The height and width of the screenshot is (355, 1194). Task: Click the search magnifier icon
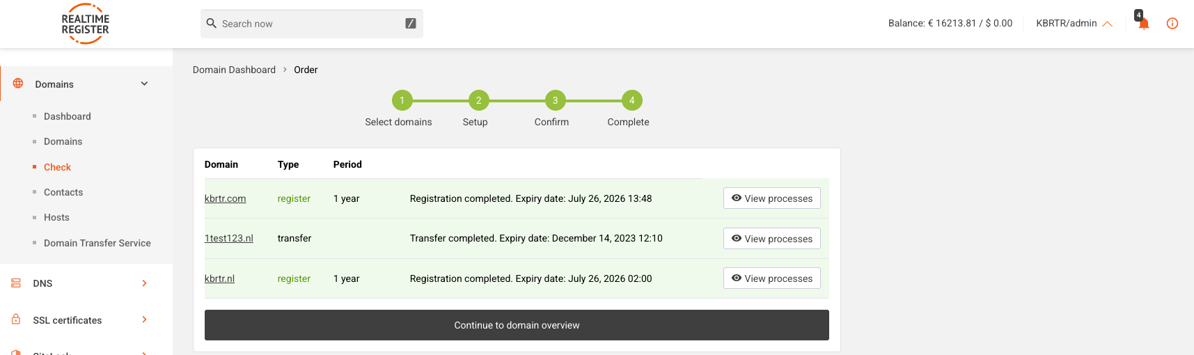click(212, 23)
